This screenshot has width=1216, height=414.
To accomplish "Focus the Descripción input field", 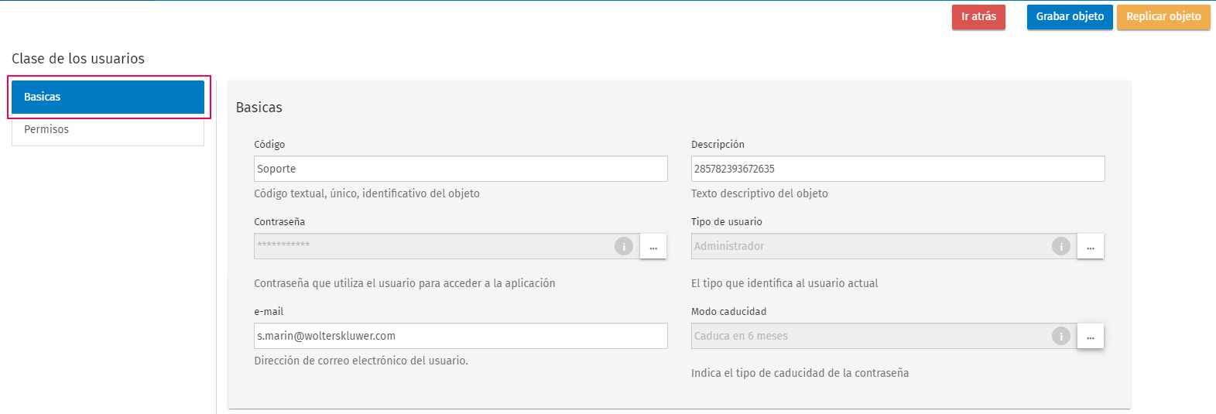I will coord(898,169).
